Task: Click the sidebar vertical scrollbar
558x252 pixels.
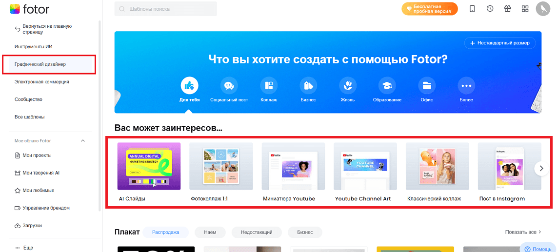Action: [100, 116]
